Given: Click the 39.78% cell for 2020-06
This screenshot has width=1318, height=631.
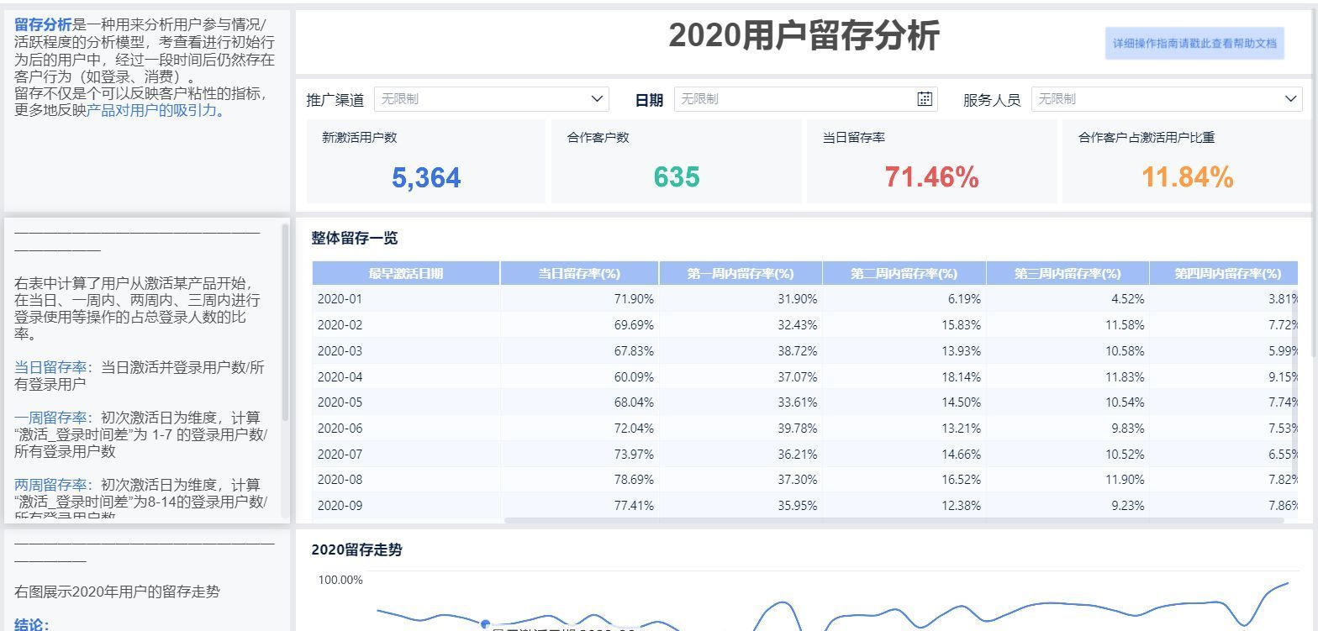Looking at the screenshot, I should 741,429.
